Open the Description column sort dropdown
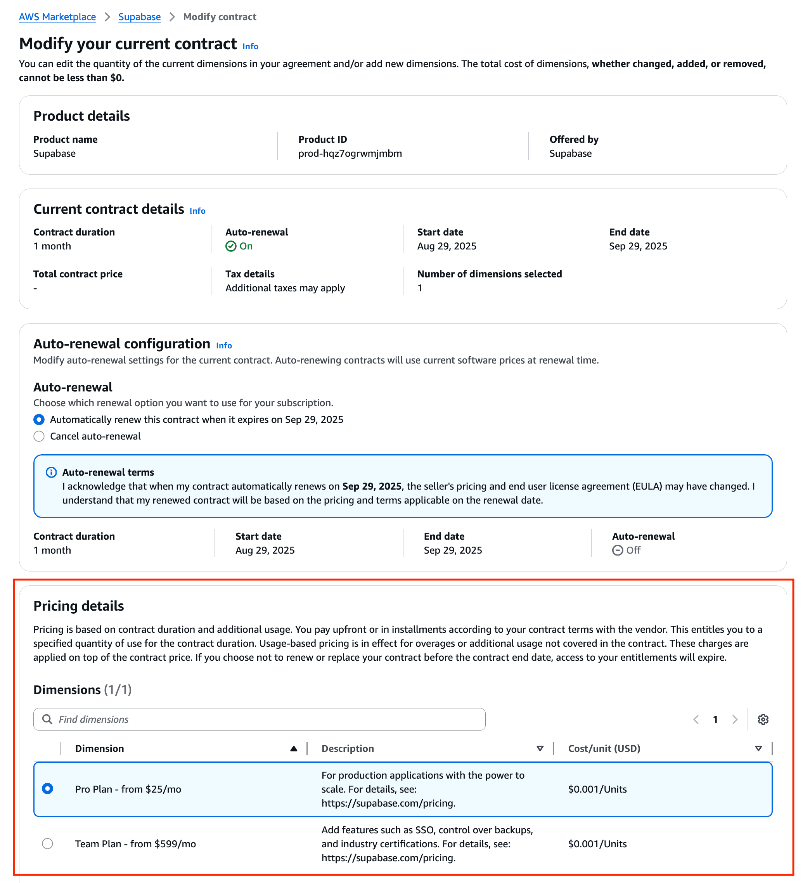 pos(540,748)
